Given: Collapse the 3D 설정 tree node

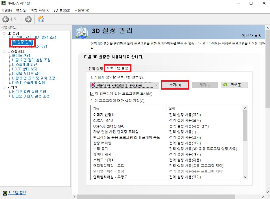Looking at the screenshot, I should [4, 34].
